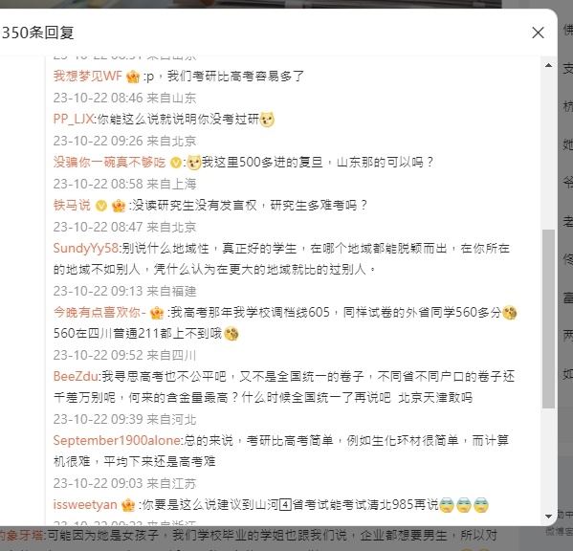Click the crown badge next to 铁马说
This screenshot has width=573, height=551.
[x=119, y=206]
